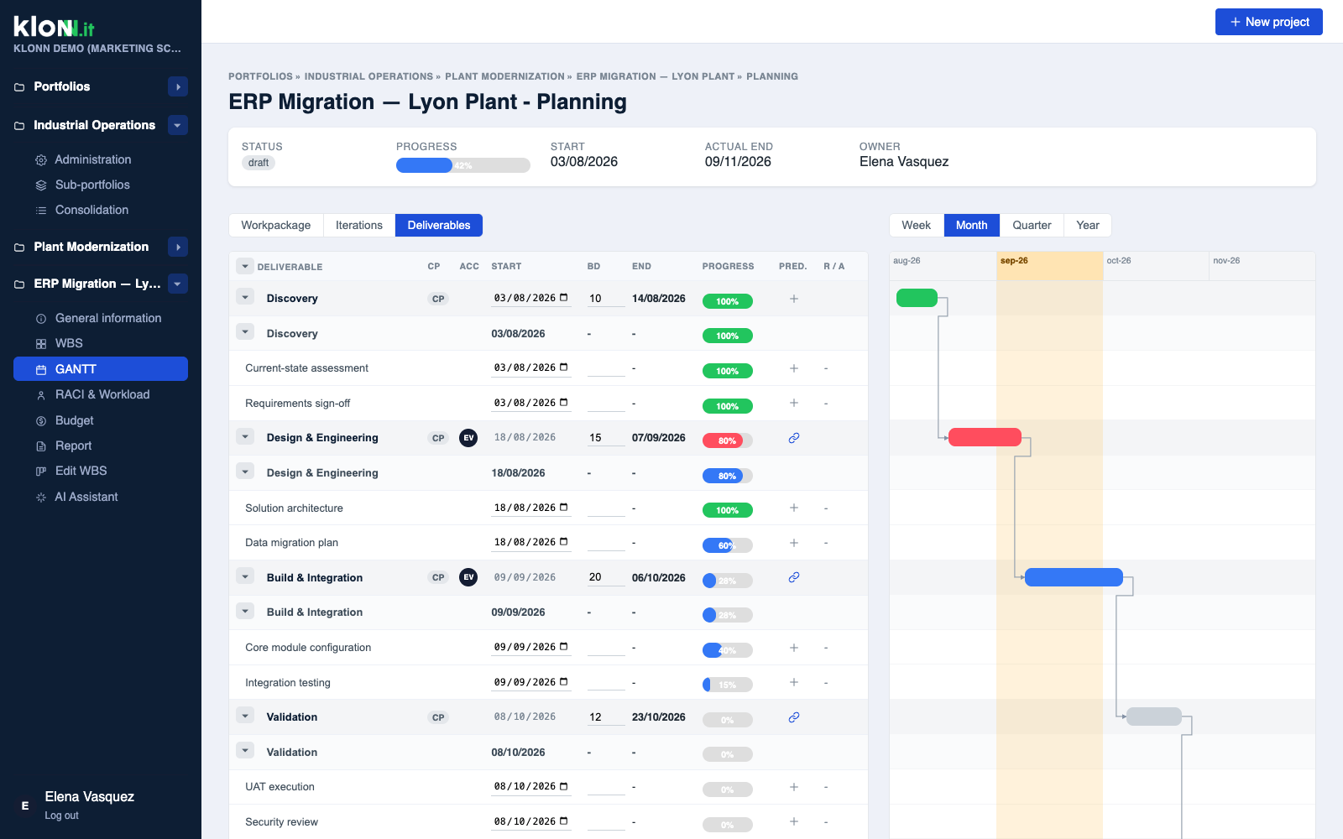The width and height of the screenshot is (1343, 839).
Task: Click the red Design & Engineering Gantt bar
Action: click(985, 437)
